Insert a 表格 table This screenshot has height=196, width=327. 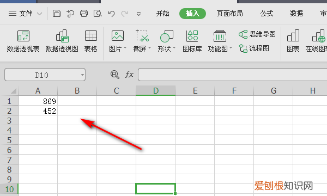[x=90, y=41]
